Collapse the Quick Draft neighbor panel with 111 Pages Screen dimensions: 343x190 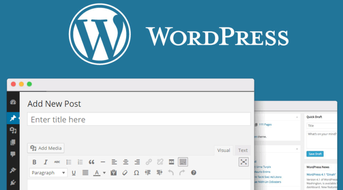point(297,117)
